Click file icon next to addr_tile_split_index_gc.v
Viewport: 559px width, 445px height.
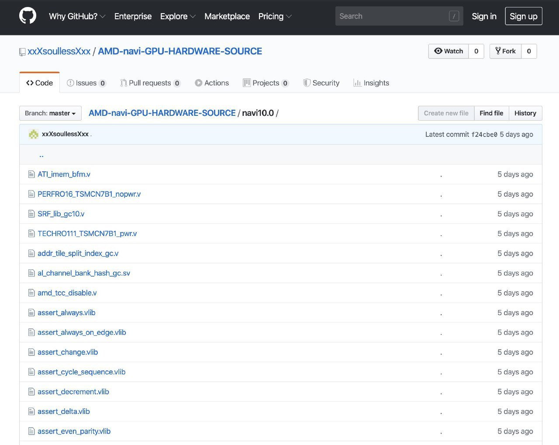(x=31, y=253)
